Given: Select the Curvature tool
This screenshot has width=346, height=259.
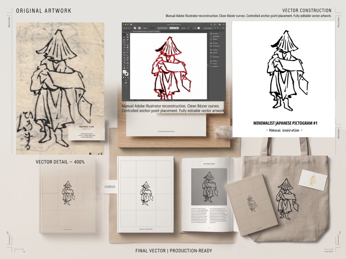Looking at the screenshot, I should [128, 40].
